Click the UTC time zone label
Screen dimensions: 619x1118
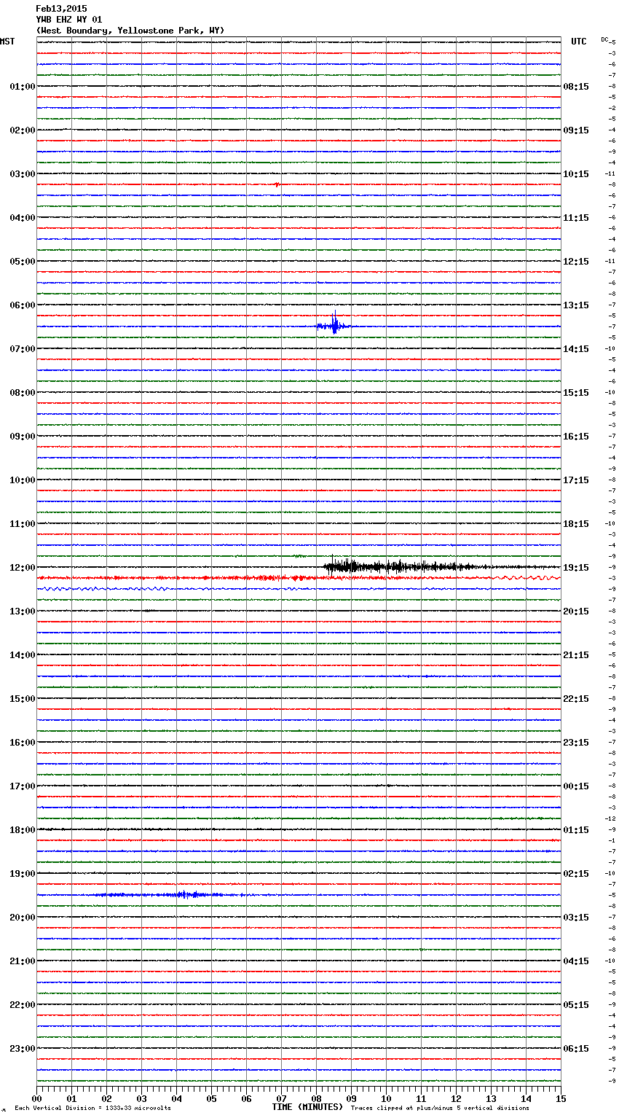578,42
